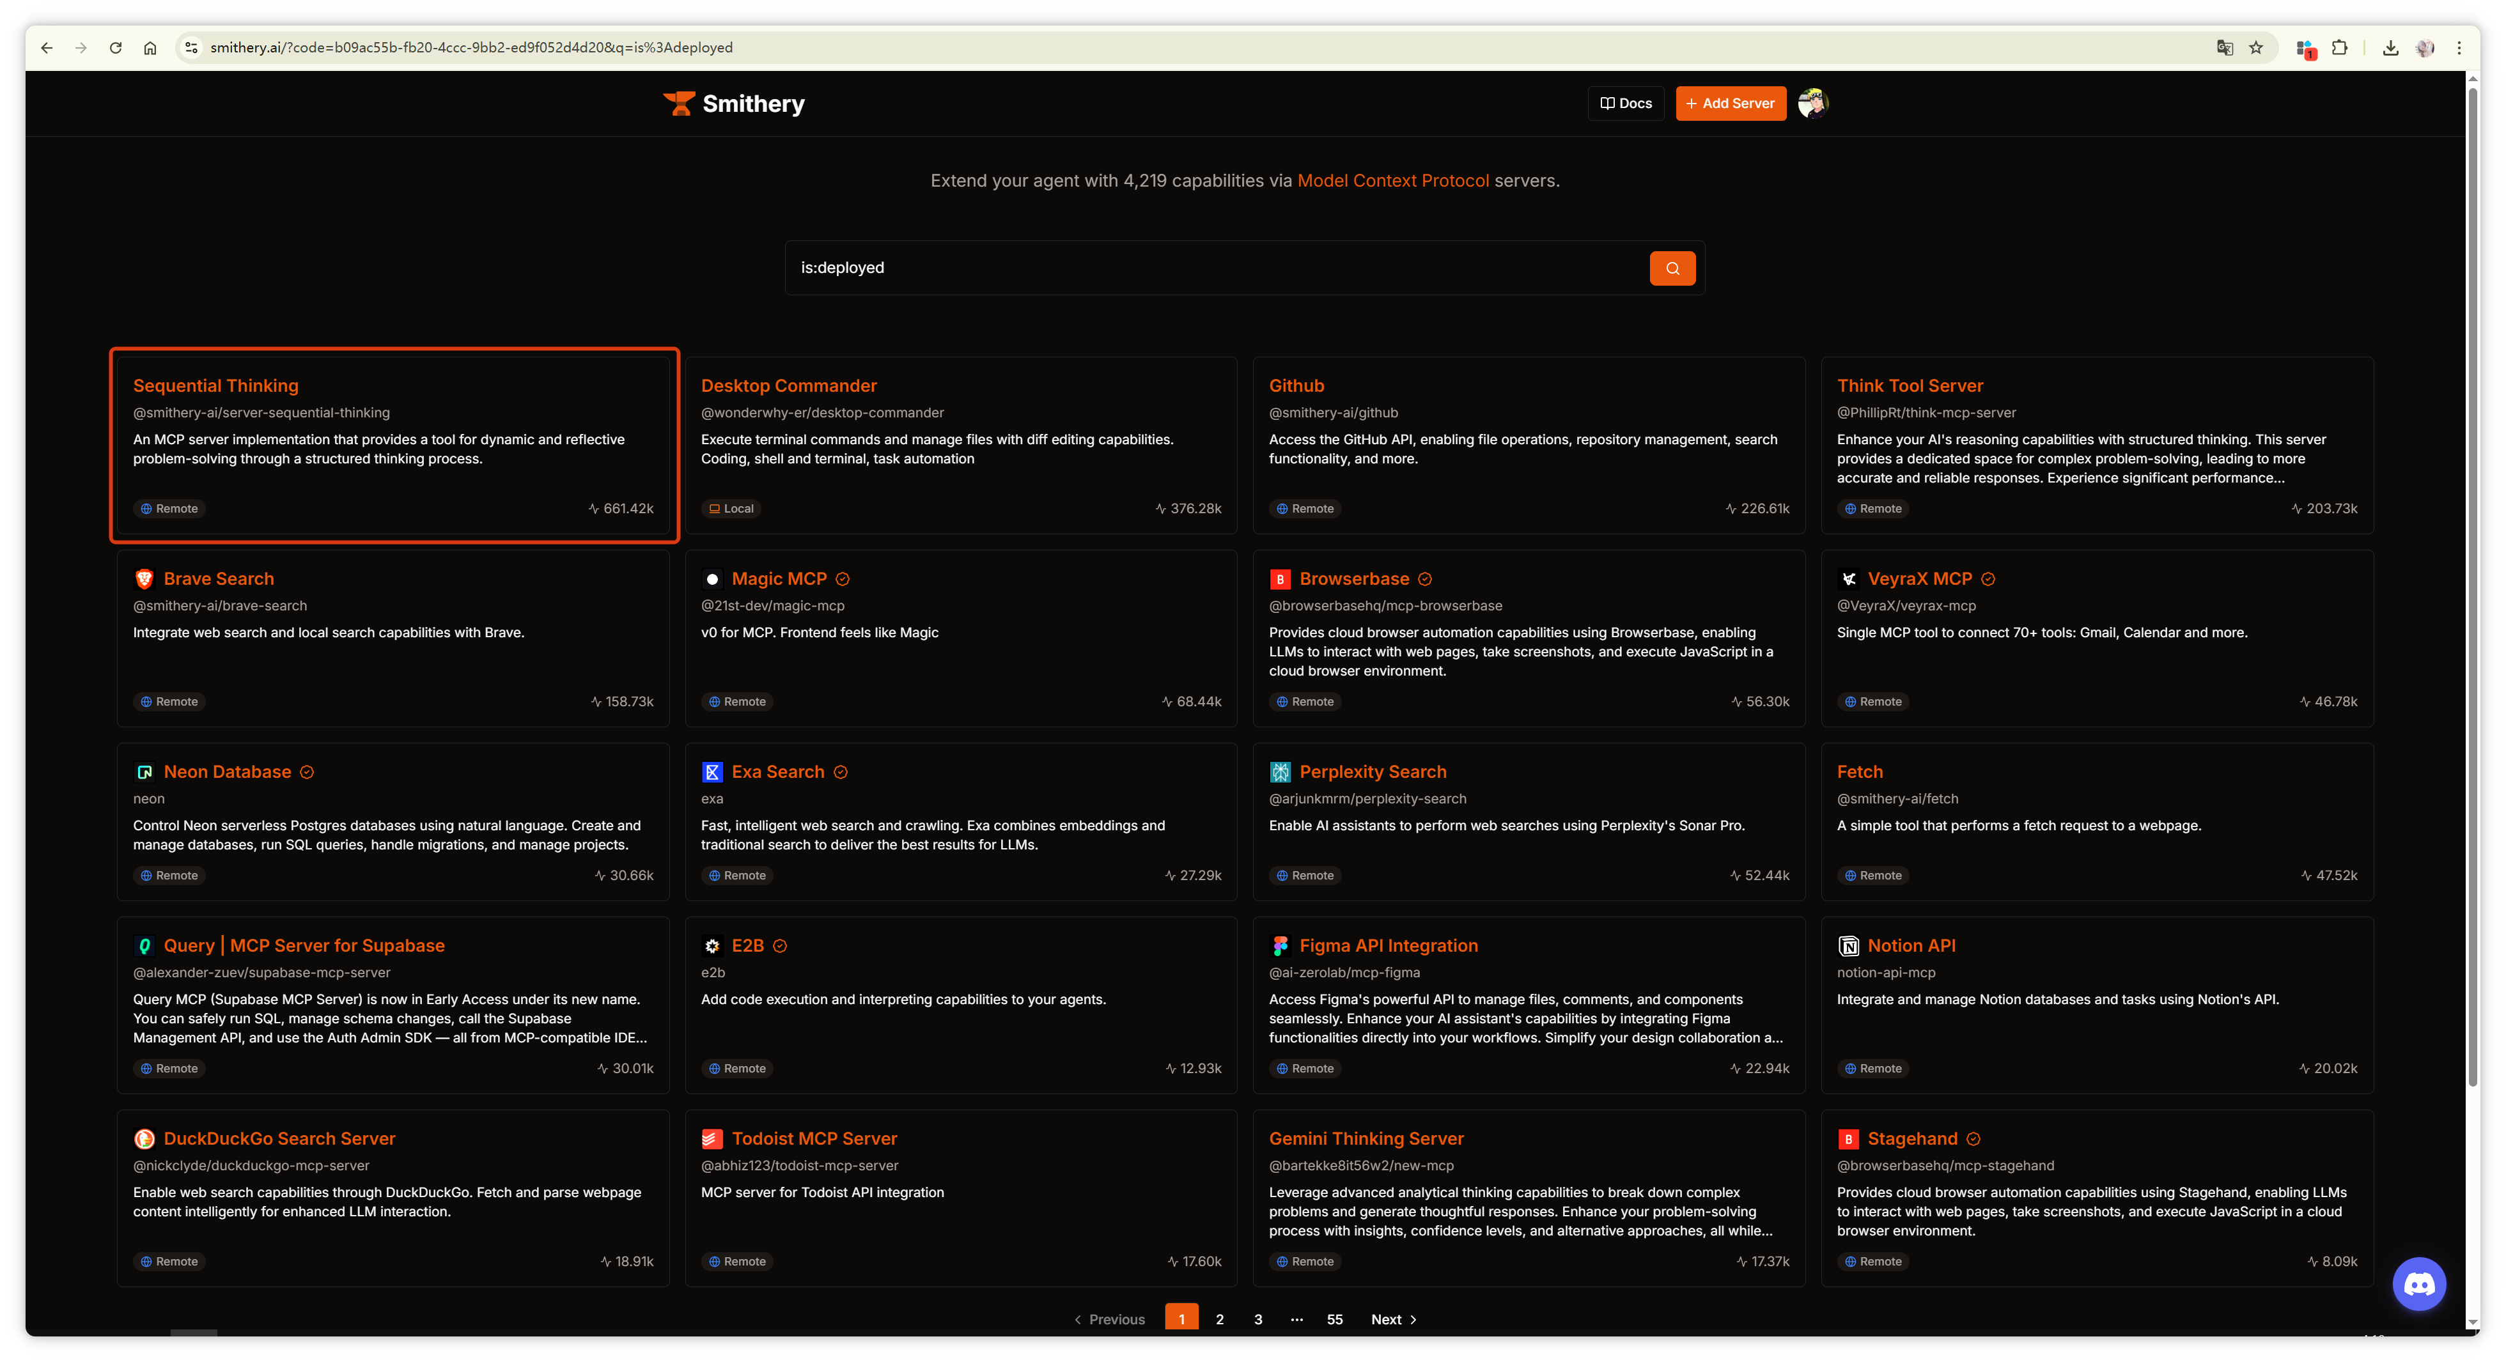Click the orange search magnifier button

[1671, 268]
